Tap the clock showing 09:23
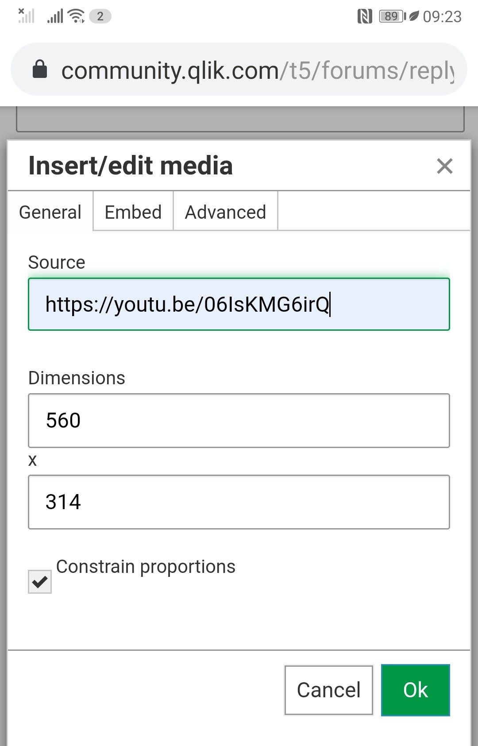Image resolution: width=478 pixels, height=746 pixels. coord(442,17)
